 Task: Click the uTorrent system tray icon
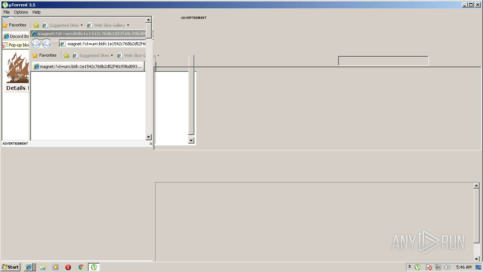pyautogui.click(x=418, y=267)
